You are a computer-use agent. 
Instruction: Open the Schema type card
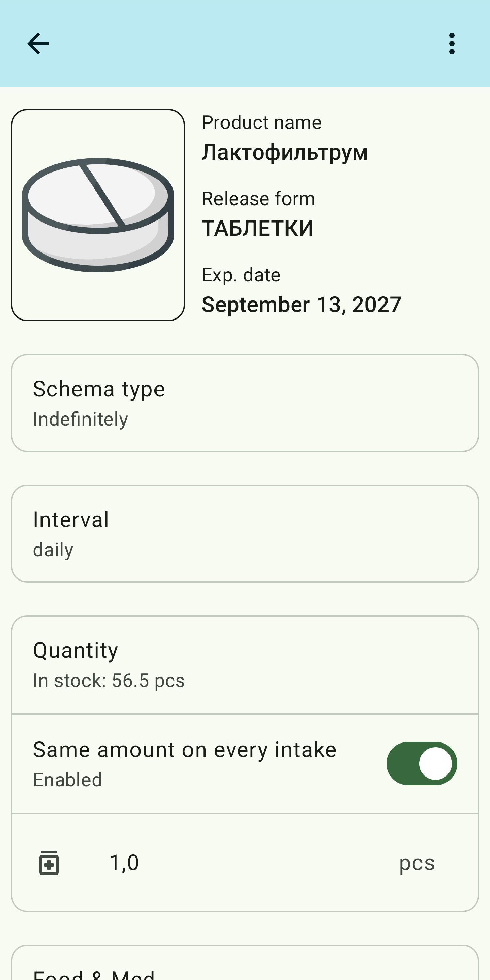coord(245,403)
